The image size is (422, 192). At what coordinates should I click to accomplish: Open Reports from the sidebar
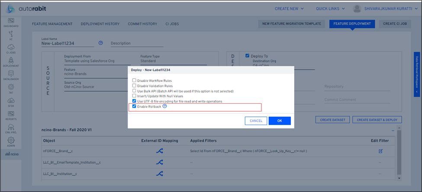tap(11, 115)
